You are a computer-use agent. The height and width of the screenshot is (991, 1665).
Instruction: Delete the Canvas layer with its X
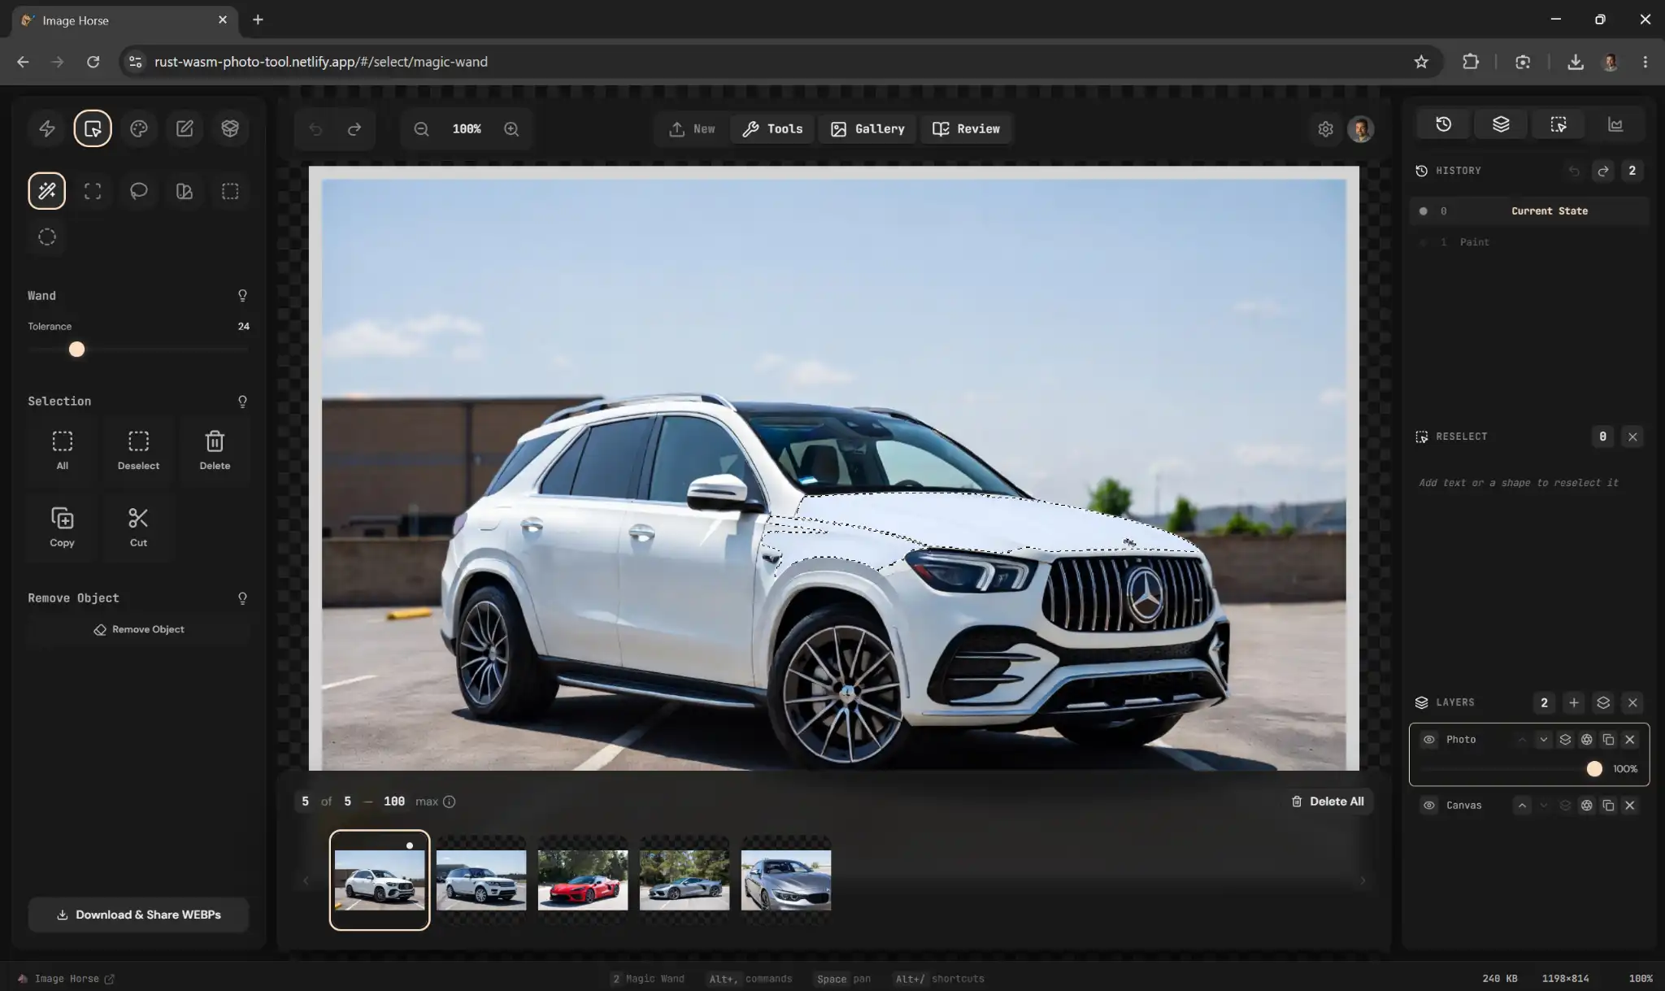click(x=1629, y=806)
